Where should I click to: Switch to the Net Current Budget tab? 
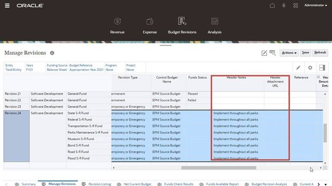pyautogui.click(x=134, y=184)
